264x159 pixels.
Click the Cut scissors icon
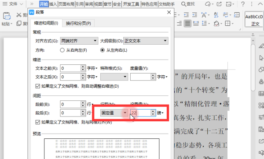coord(18,15)
